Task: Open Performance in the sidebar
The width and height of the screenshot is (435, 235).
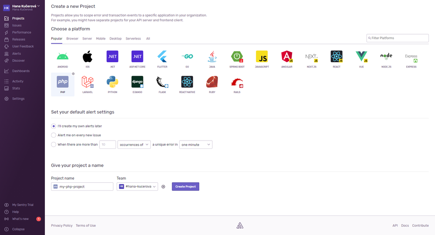Action: point(23,33)
